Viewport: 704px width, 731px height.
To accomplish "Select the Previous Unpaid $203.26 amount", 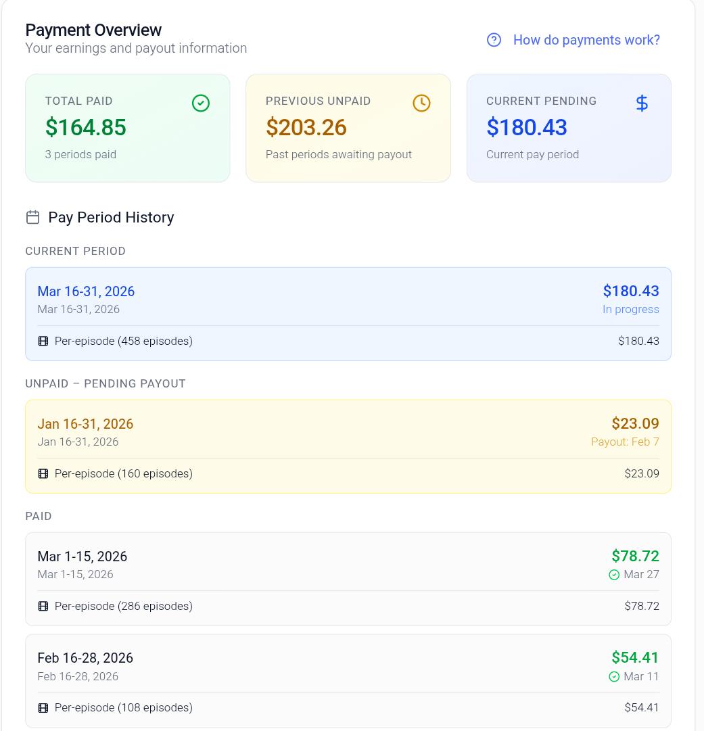I will pyautogui.click(x=306, y=127).
